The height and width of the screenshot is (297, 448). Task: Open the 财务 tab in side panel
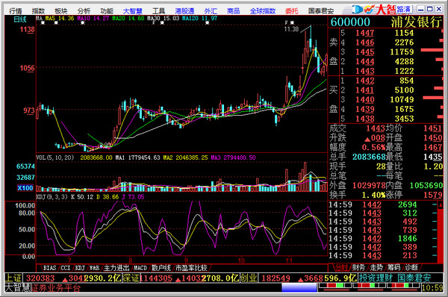358,268
